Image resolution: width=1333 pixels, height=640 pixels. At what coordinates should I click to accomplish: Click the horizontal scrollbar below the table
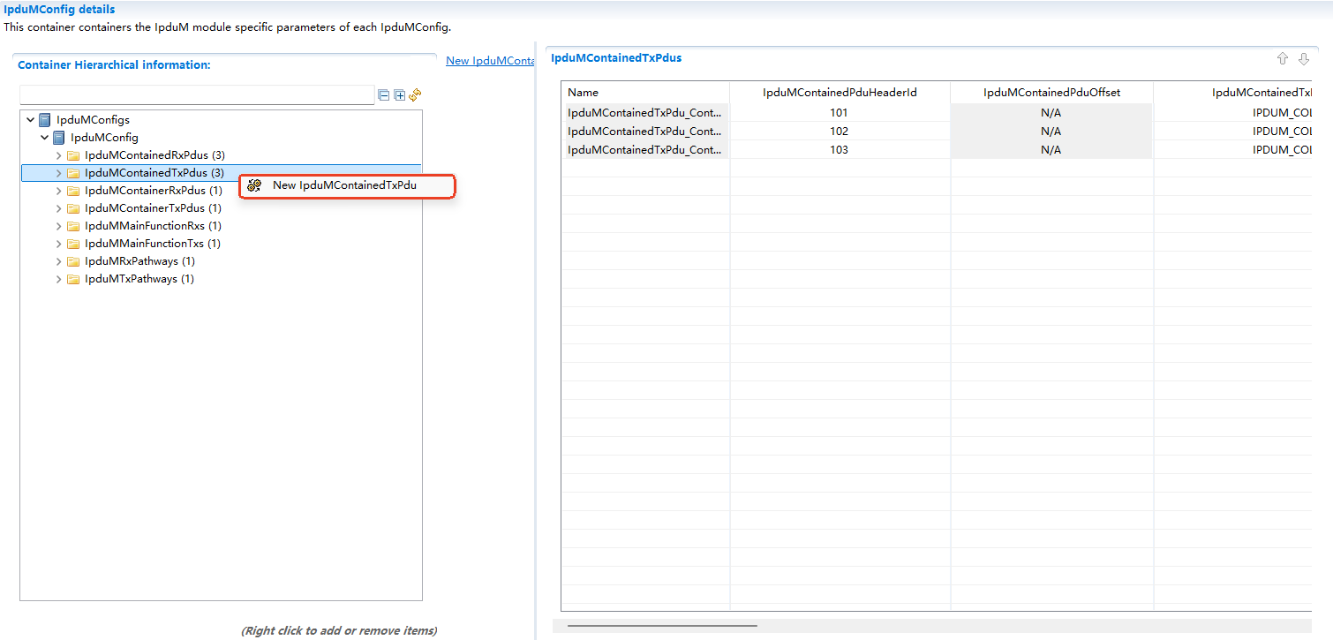click(x=662, y=625)
